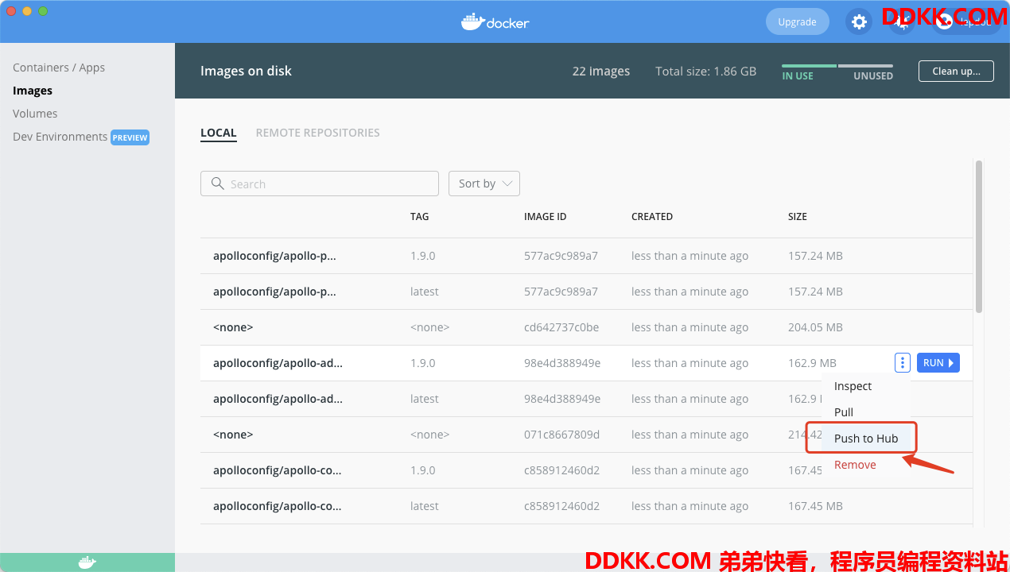This screenshot has width=1010, height=572.
Task: Select apolloconfig/apollo-p... name tagged 1.9.0
Action: [x=274, y=256]
